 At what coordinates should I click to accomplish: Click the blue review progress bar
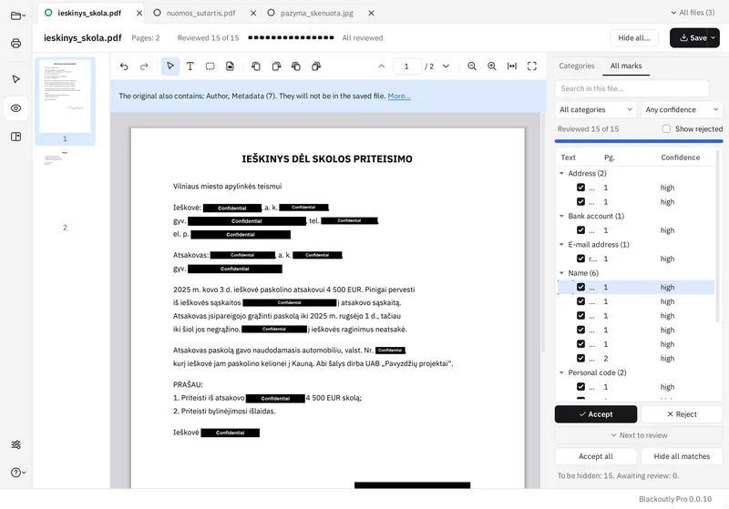pyautogui.click(x=639, y=141)
